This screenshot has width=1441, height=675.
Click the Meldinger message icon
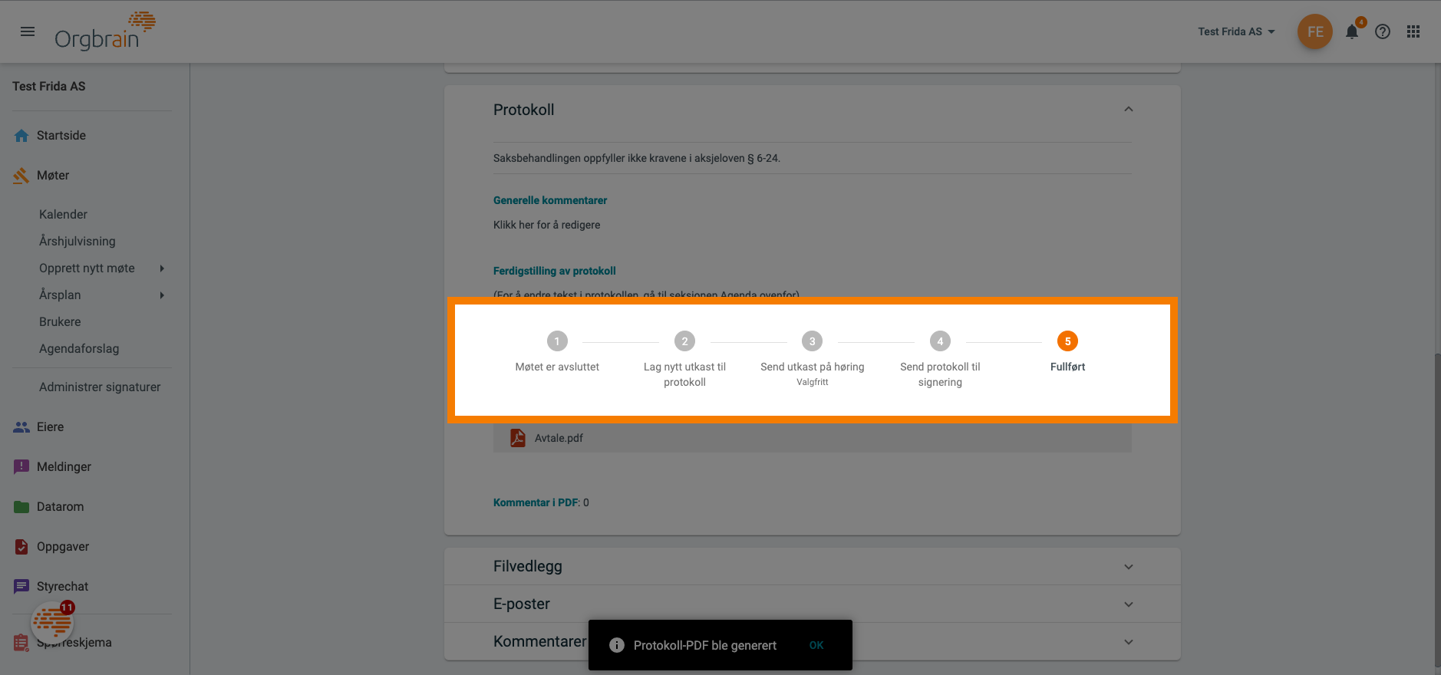click(21, 467)
